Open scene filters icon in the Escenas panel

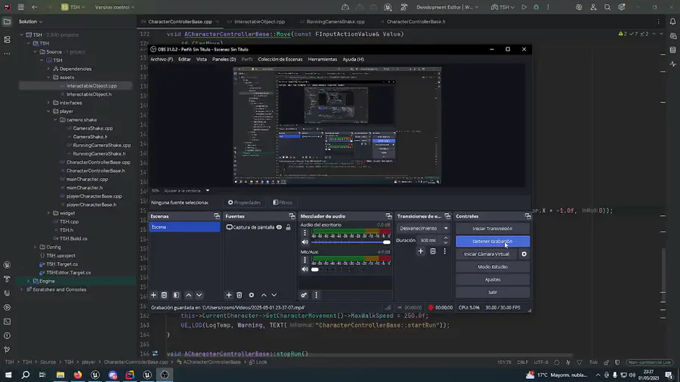tap(176, 295)
